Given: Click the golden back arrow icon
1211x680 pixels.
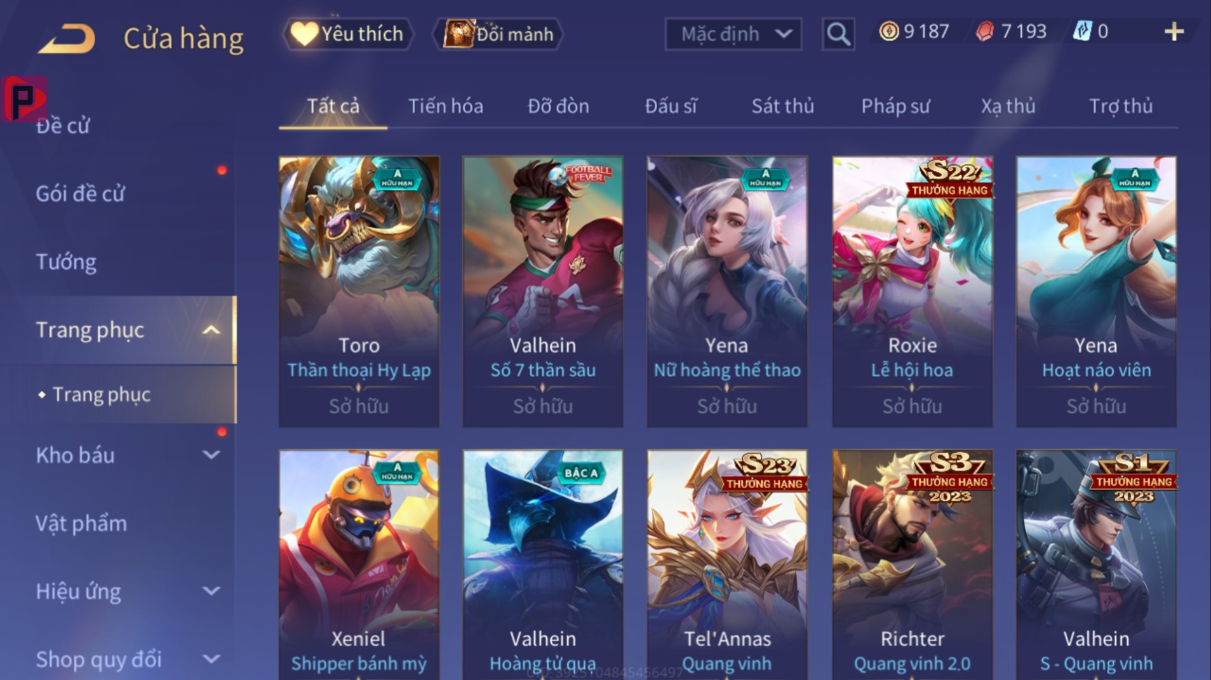Looking at the screenshot, I should pyautogui.click(x=67, y=38).
